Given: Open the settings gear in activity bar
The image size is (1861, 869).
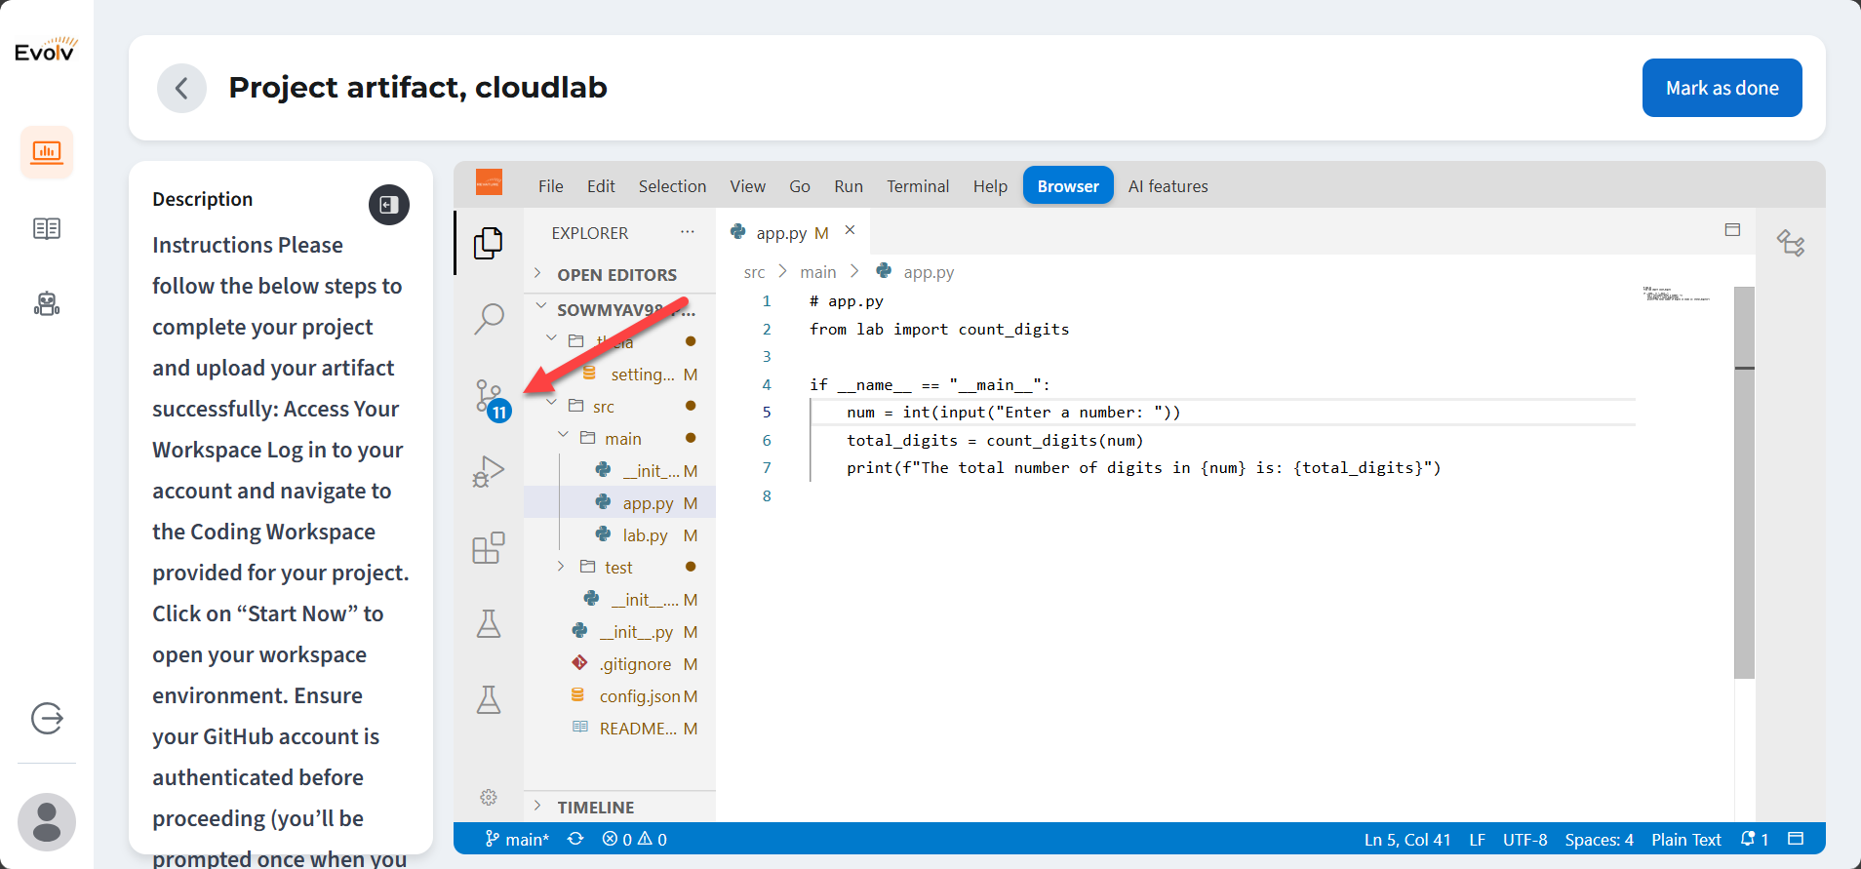Looking at the screenshot, I should (489, 798).
